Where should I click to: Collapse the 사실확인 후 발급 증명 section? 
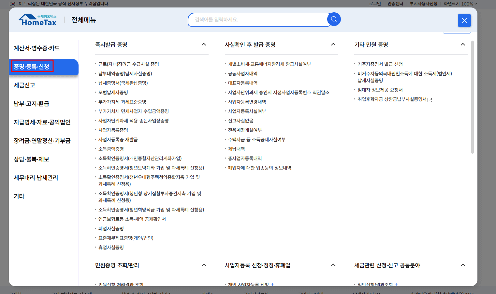333,44
